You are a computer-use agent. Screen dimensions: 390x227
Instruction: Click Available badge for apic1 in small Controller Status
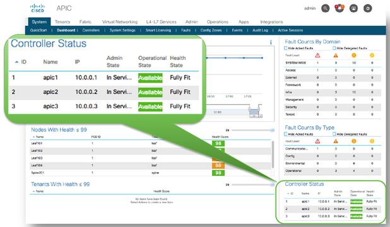click(x=356, y=202)
